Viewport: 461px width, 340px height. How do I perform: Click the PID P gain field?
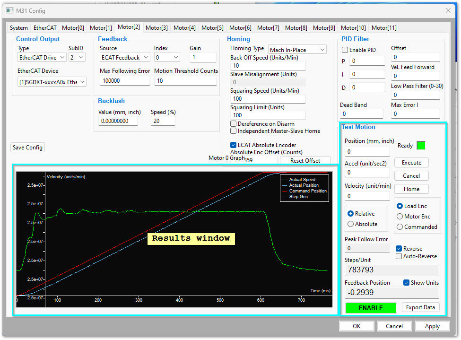point(367,61)
